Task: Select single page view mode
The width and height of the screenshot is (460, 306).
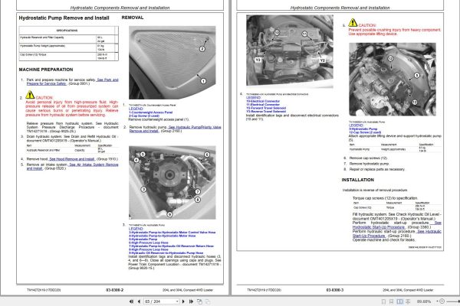Action: tap(384, 301)
